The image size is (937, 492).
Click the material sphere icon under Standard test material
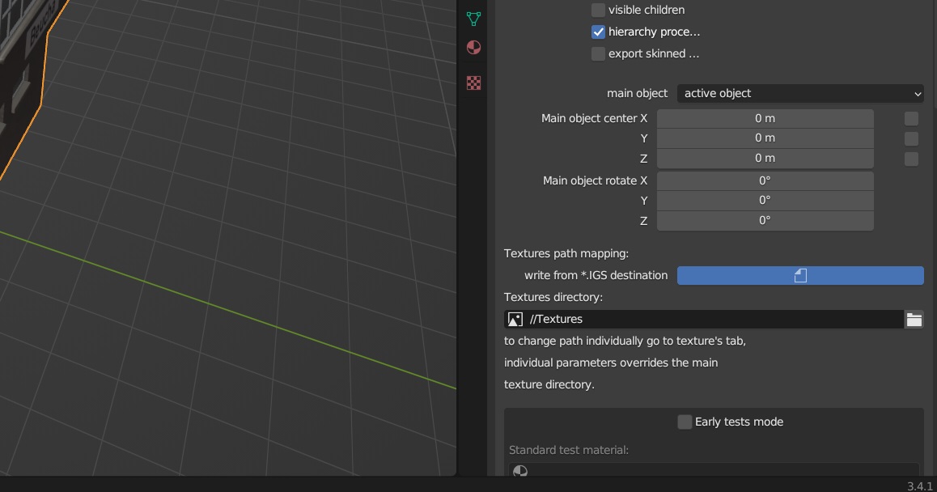(520, 471)
